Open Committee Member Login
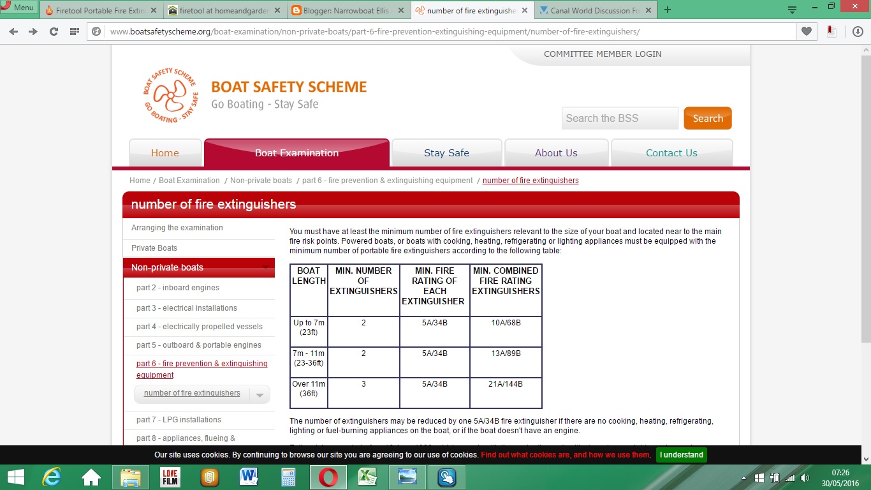The width and height of the screenshot is (871, 490). [603, 54]
